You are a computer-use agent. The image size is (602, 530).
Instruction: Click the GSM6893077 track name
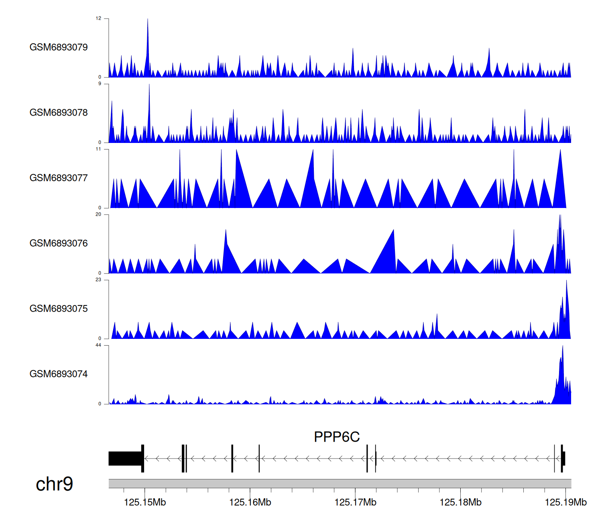coord(59,178)
